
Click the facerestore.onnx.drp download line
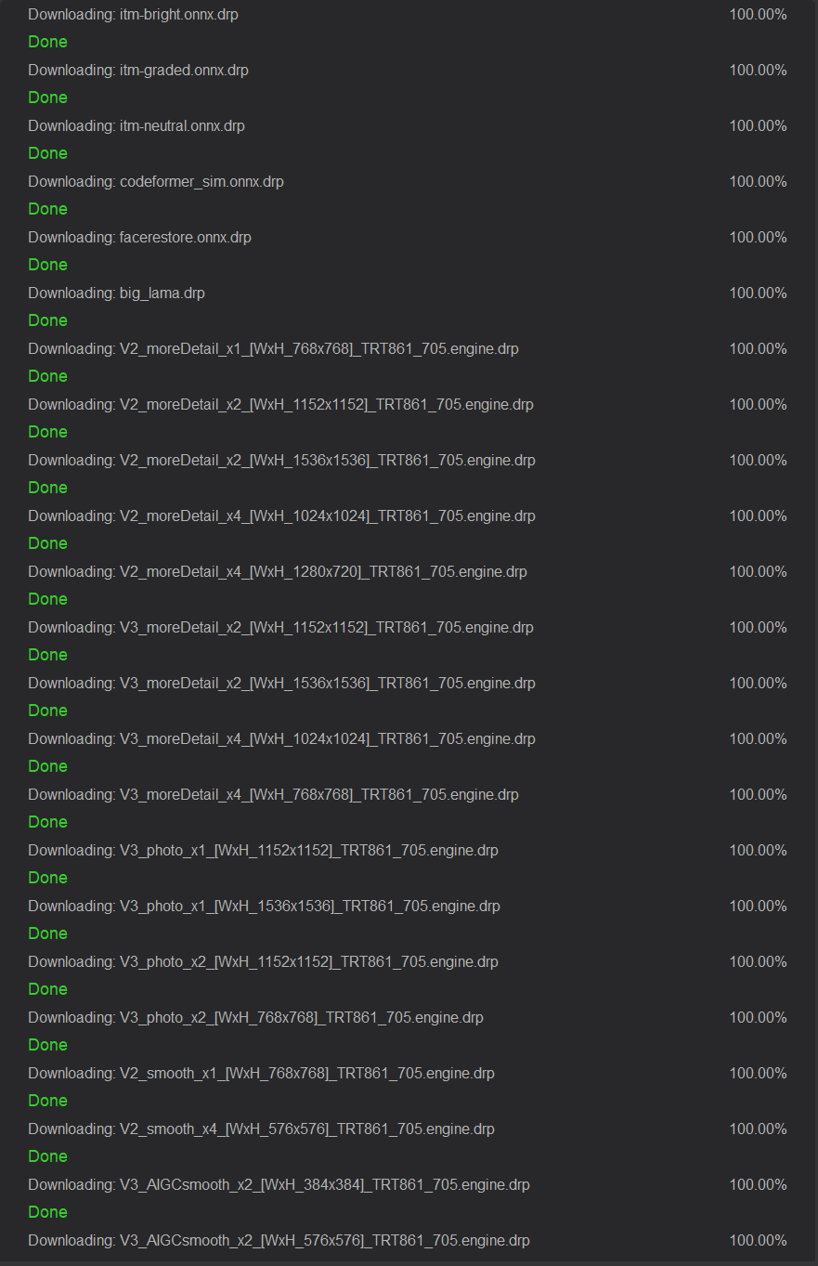coord(139,238)
